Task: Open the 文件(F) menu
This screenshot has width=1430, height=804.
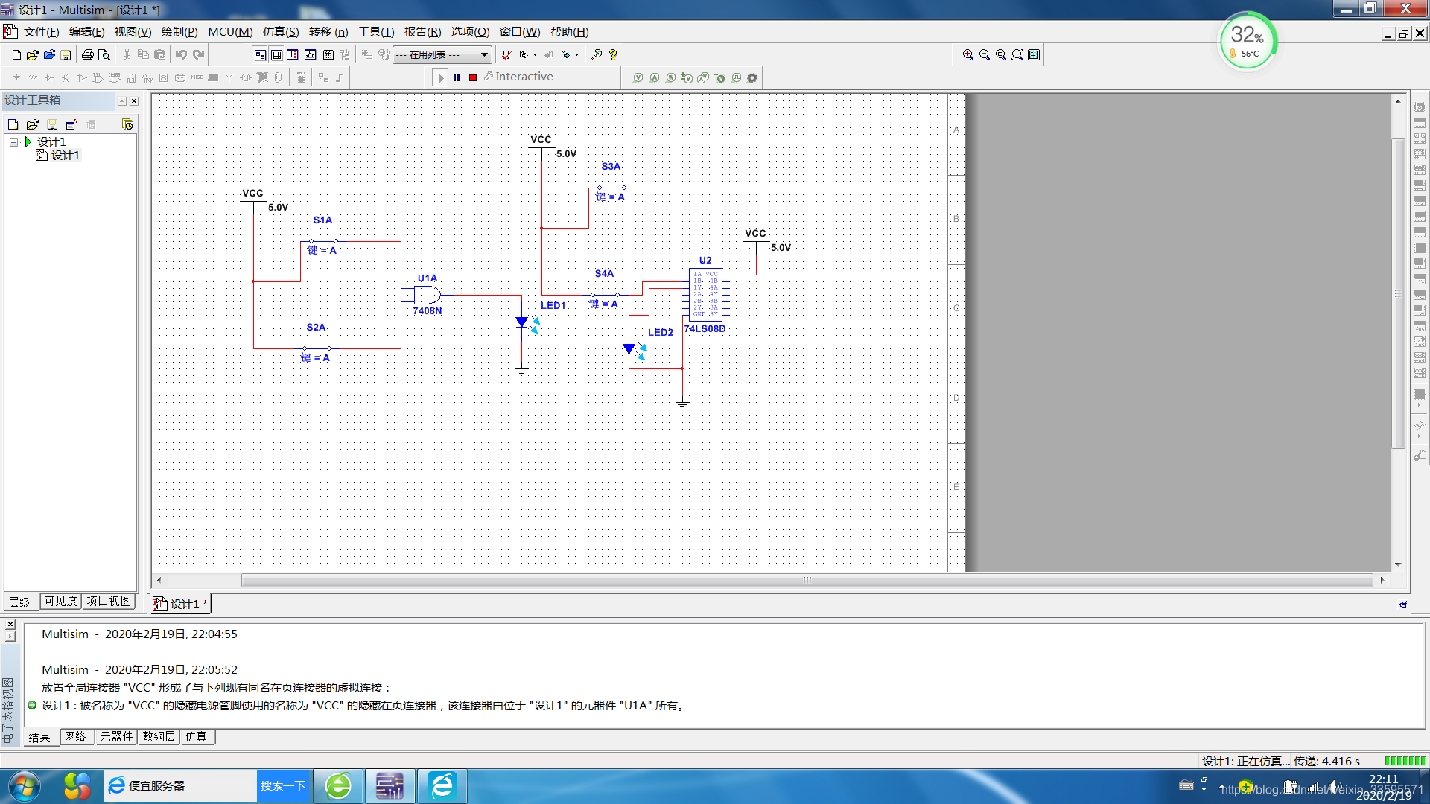Action: 41,32
